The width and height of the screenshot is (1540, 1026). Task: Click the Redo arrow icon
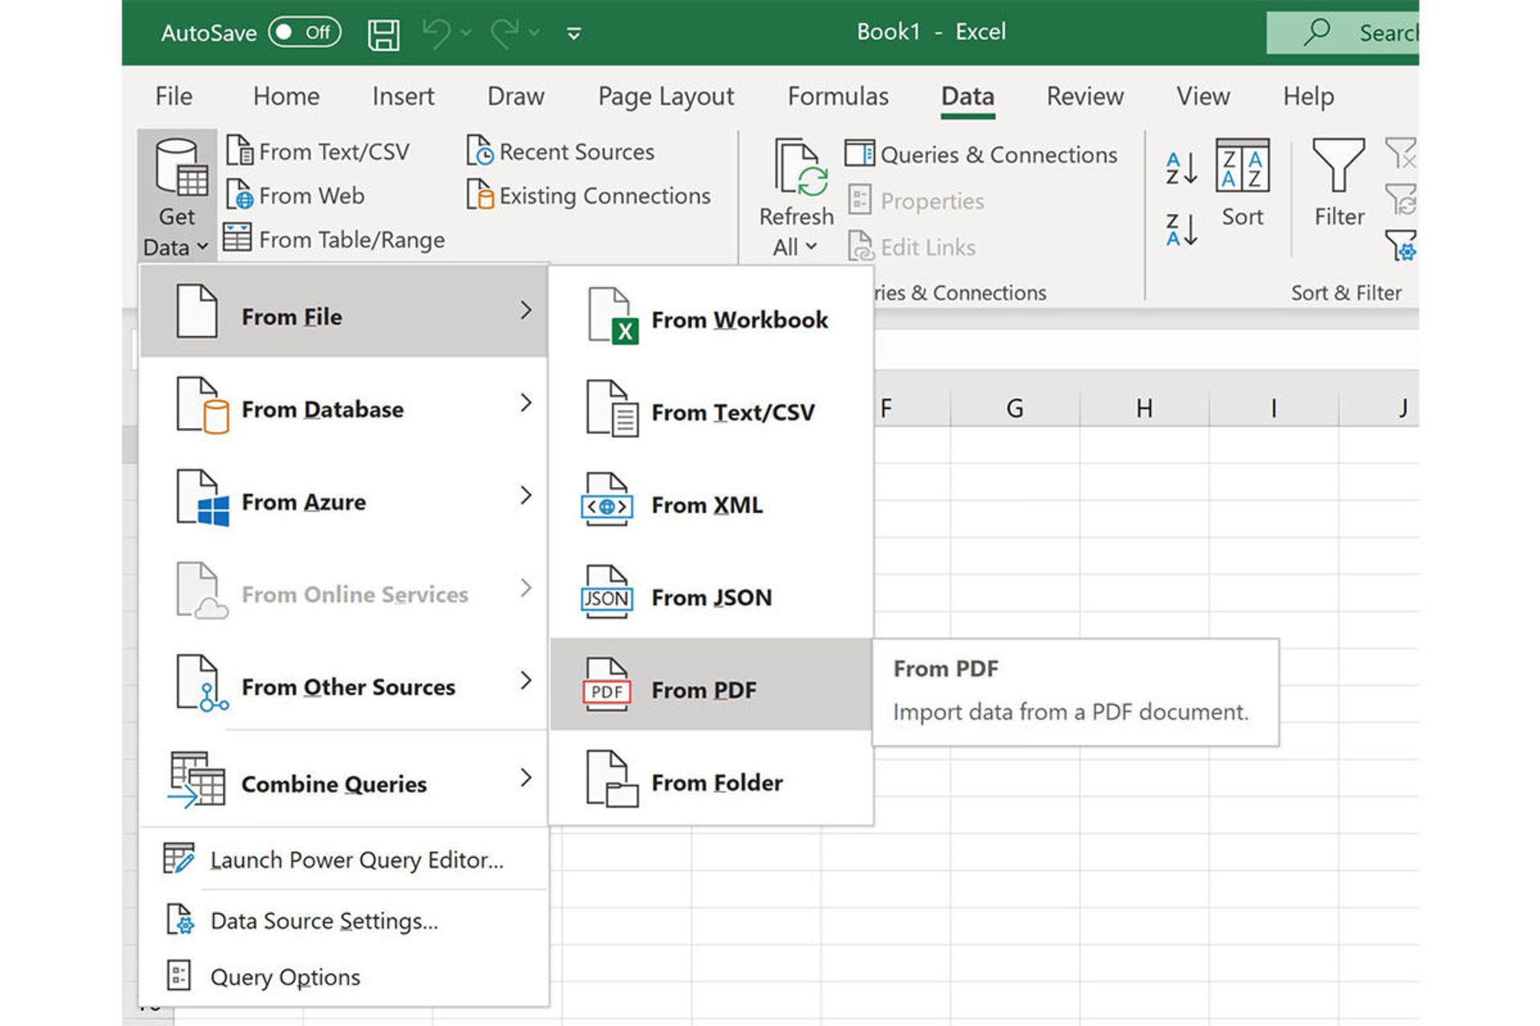pyautogui.click(x=505, y=34)
